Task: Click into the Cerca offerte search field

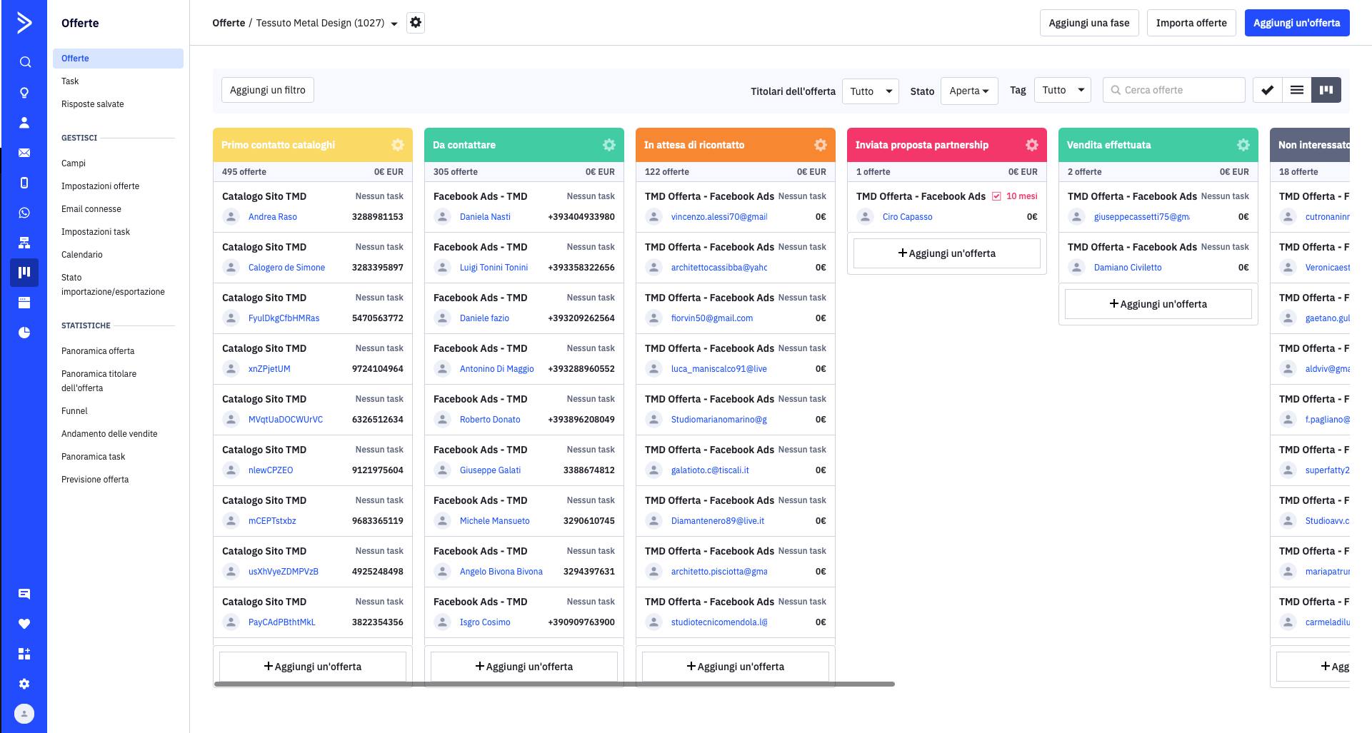Action: [x=1178, y=90]
